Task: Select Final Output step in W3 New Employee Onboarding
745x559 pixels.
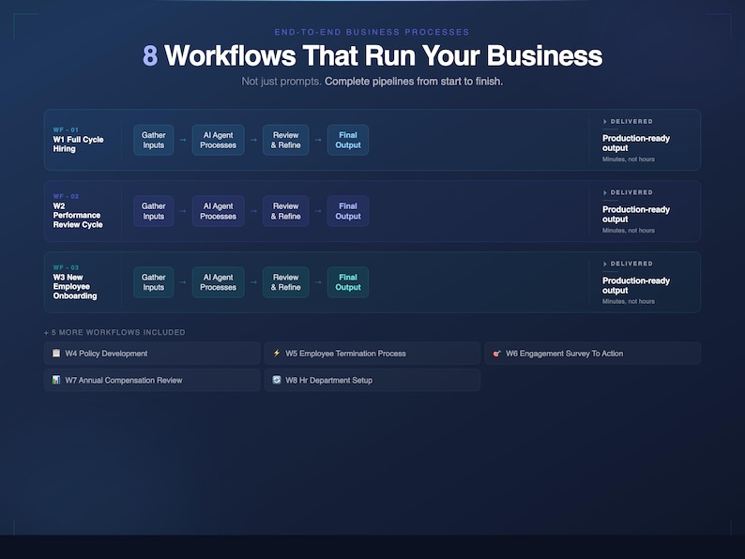Action: click(x=348, y=282)
